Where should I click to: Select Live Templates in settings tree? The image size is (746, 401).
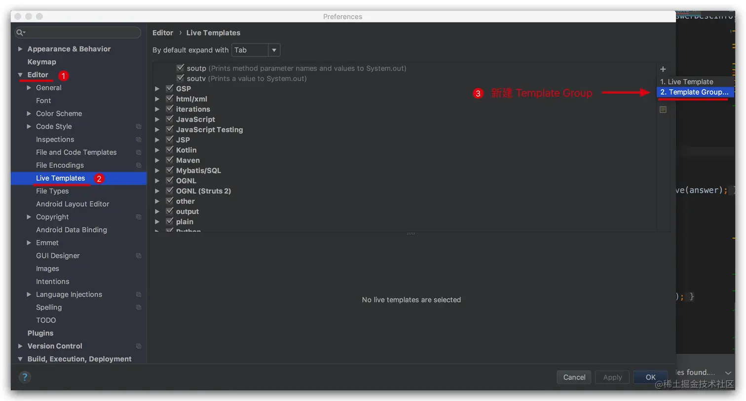(x=79, y=178)
